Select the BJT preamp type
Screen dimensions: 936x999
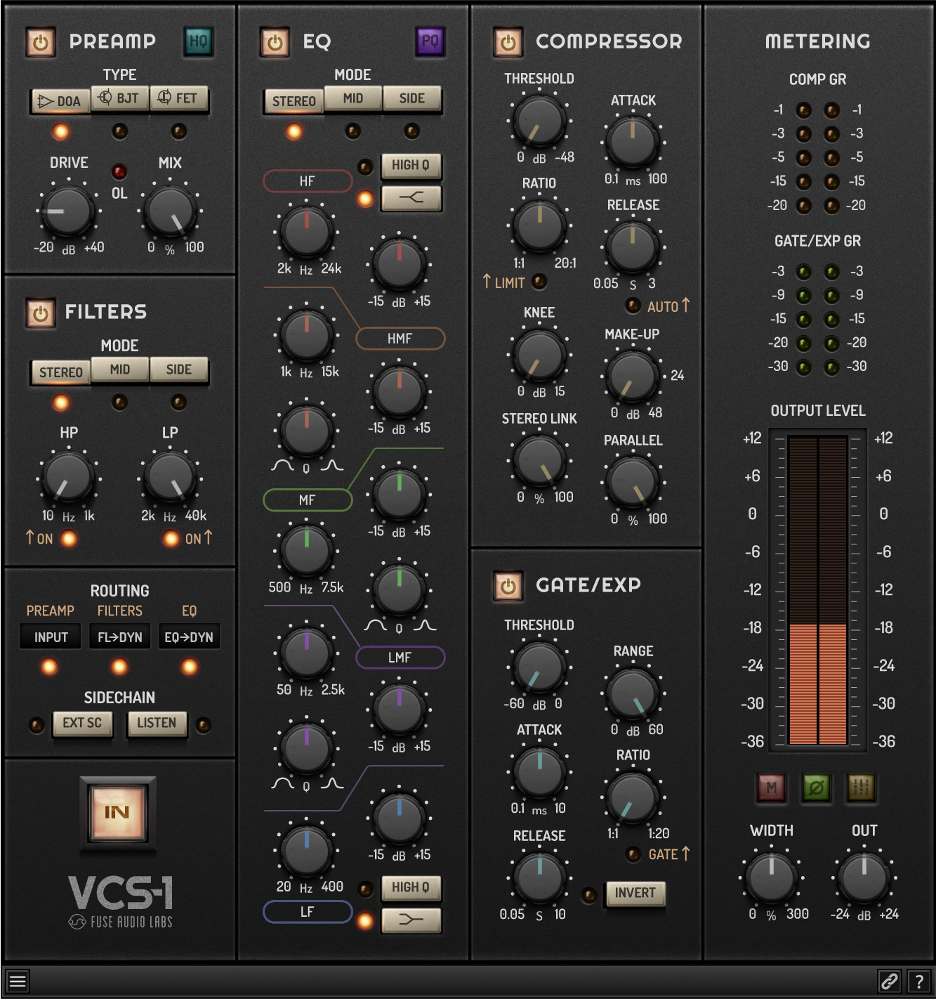pos(120,98)
